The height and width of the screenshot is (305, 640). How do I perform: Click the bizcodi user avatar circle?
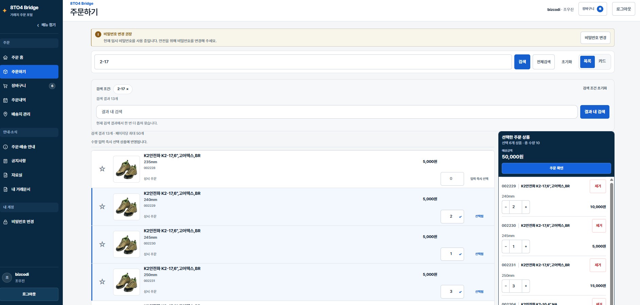[x=7, y=277]
